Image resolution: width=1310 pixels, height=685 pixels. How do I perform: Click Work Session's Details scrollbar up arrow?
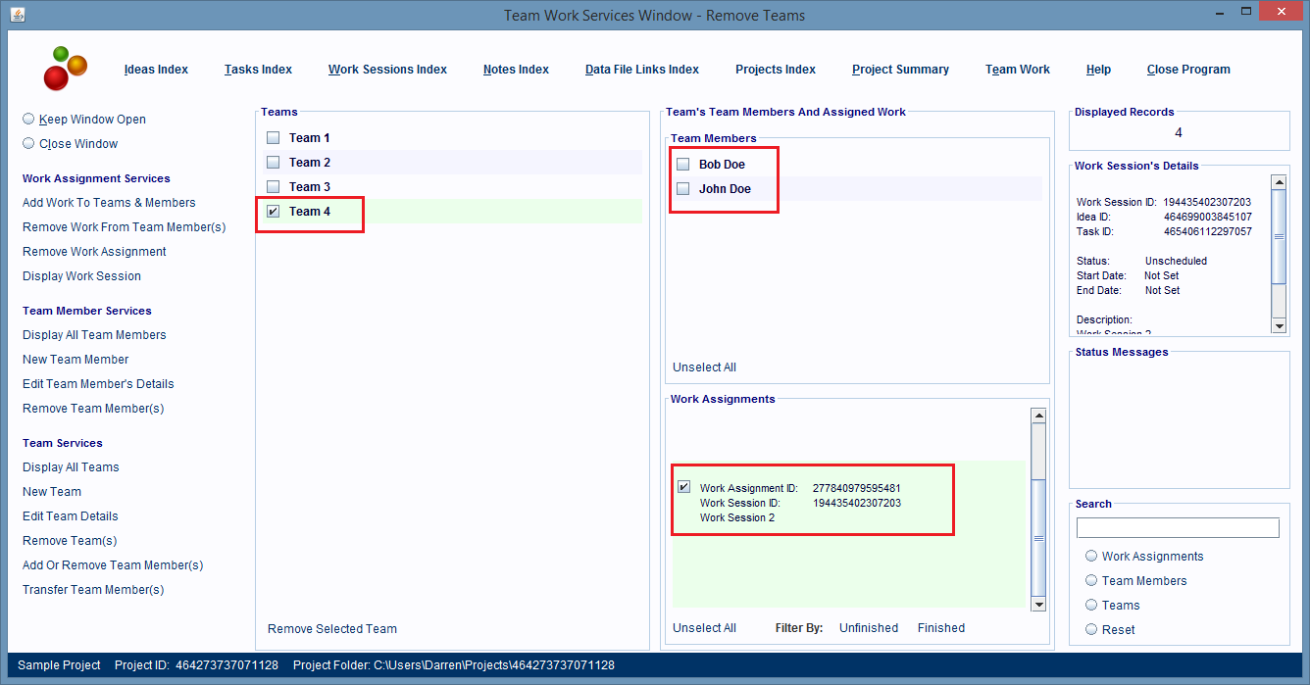1279,181
